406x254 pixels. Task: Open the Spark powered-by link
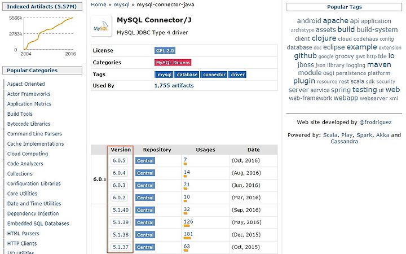click(364, 135)
